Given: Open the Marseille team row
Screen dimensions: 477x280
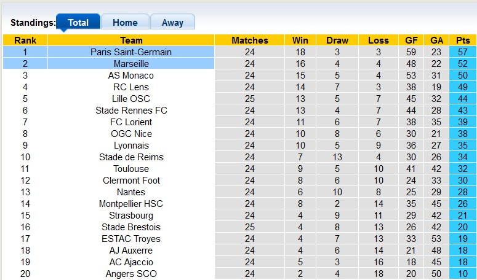Looking at the screenshot, I should click(131, 64).
